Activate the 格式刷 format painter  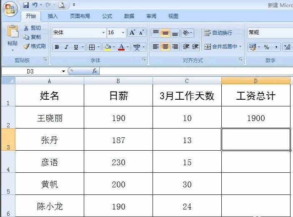35,46
